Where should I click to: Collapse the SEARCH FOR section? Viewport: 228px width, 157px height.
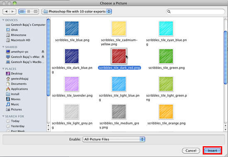3,116
